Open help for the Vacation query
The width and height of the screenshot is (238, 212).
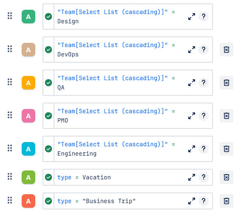(204, 177)
